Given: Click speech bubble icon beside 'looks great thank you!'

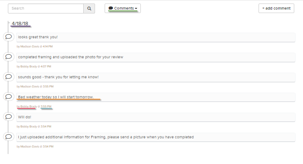Looking at the screenshot, I should (x=9, y=37).
